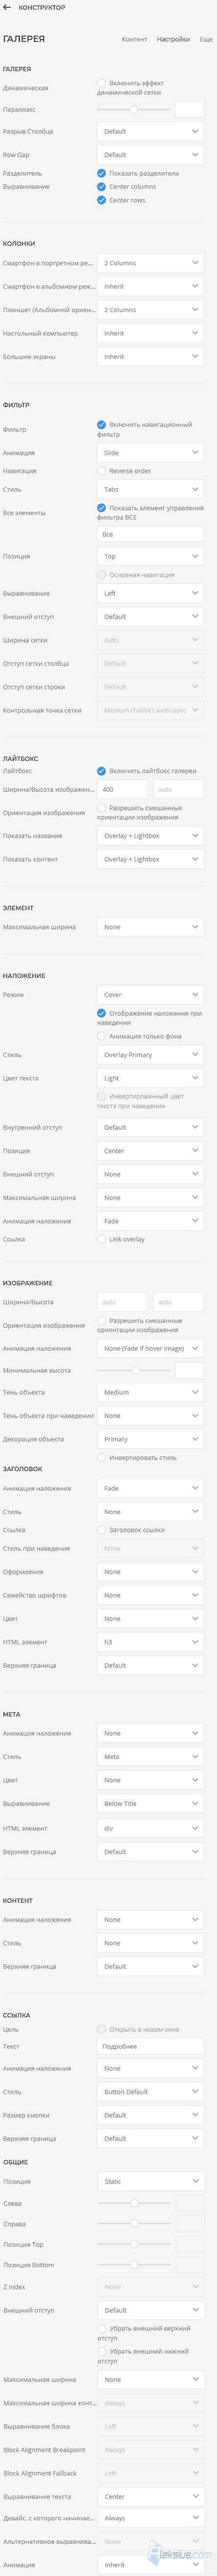
Task: Open overlay Позиция dropdown showing Center
Action: click(150, 1151)
